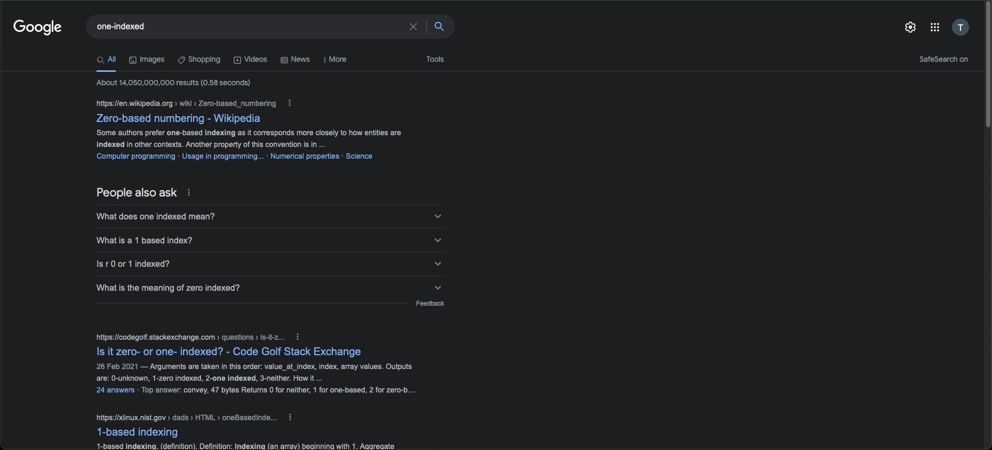
Task: Click the magnifying glass search icon
Action: click(439, 27)
